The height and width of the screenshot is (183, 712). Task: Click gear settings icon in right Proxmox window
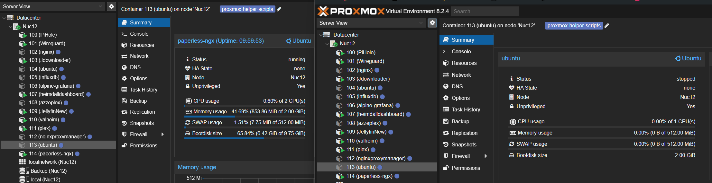tap(432, 23)
